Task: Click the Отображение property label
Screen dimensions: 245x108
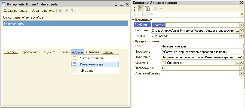Action: point(144,68)
